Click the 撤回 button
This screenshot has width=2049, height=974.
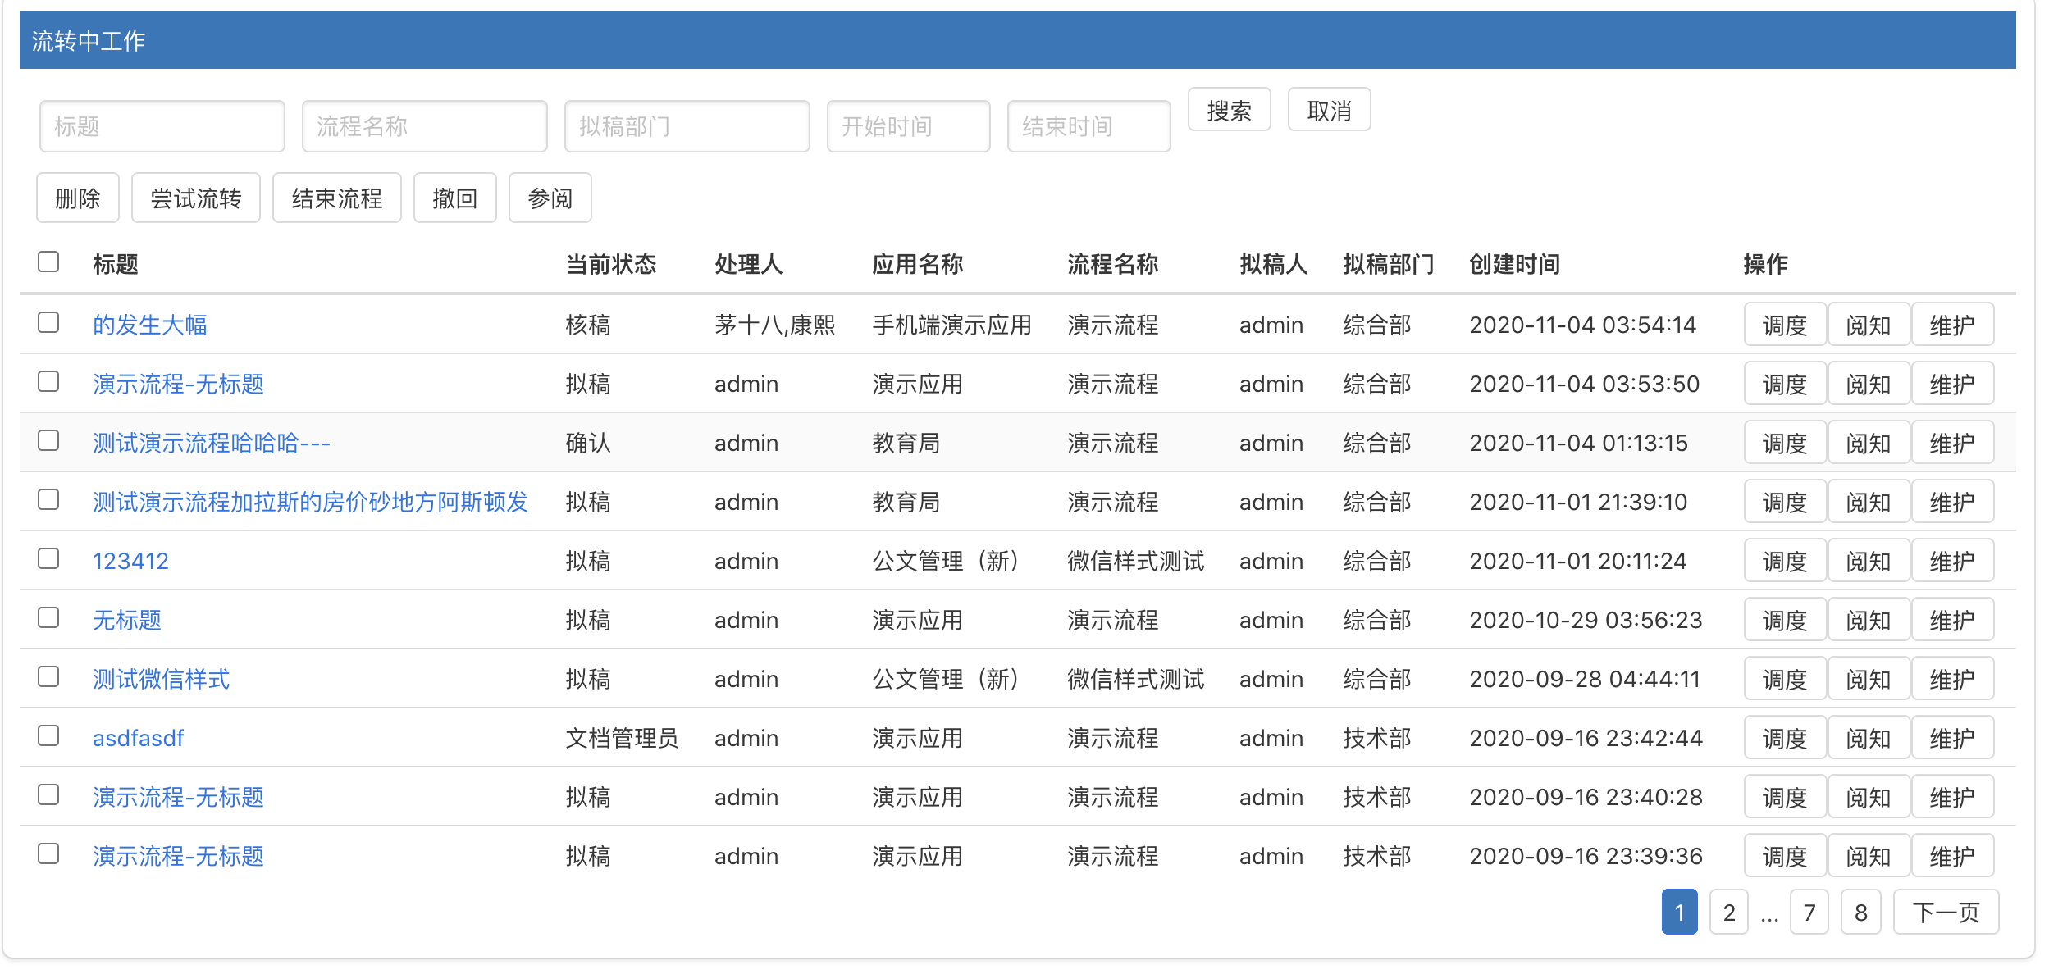pyautogui.click(x=455, y=198)
